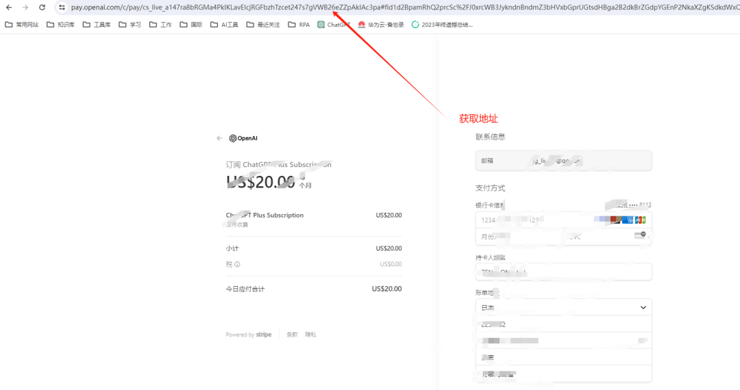Open the Powered by stripe link
The height and width of the screenshot is (390, 740).
point(249,335)
